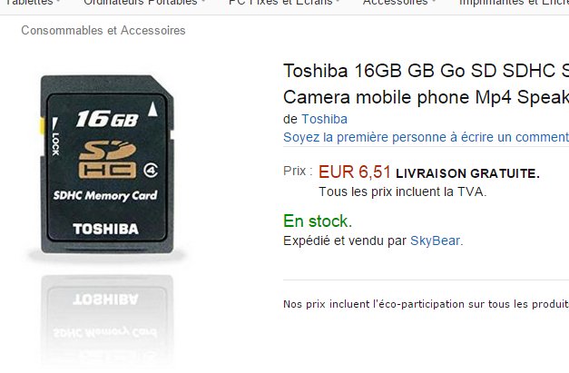Visit the SkyBear seller link
Screen dimensions: 569x373
tap(437, 240)
